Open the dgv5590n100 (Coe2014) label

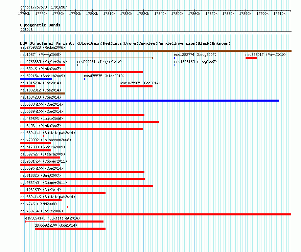pos(42,168)
